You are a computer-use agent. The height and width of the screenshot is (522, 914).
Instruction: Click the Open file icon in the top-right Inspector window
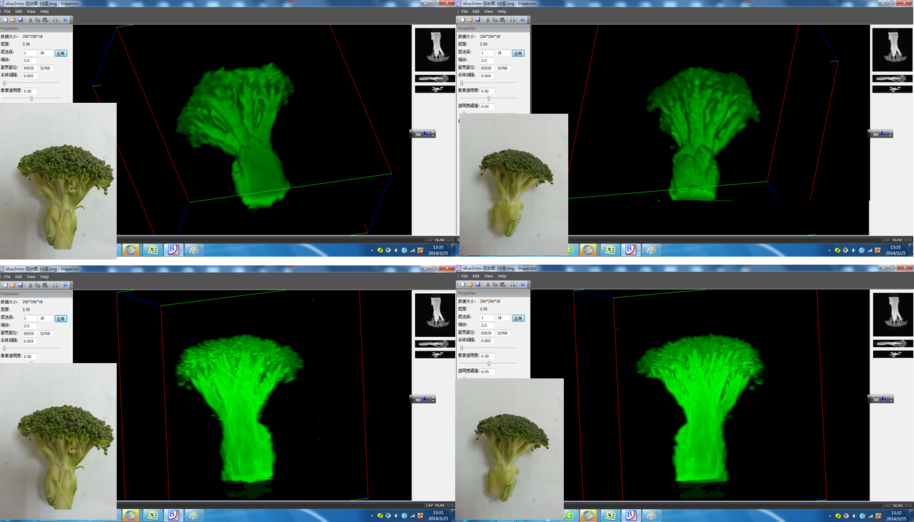coord(470,20)
